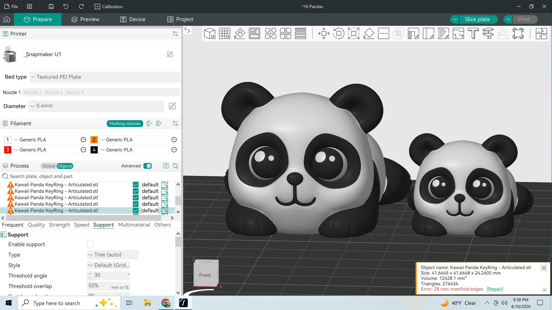The height and width of the screenshot is (310, 552).
Task: Uncheck the highlighted Kawaii Panda row checkbox
Action: 136,210
